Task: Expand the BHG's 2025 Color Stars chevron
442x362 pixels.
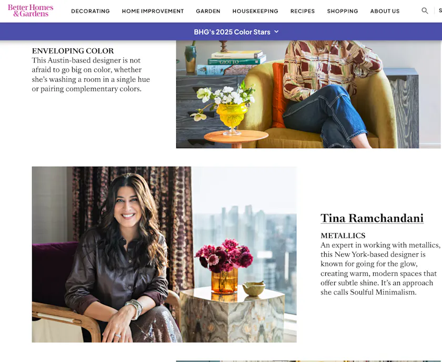Action: (277, 32)
